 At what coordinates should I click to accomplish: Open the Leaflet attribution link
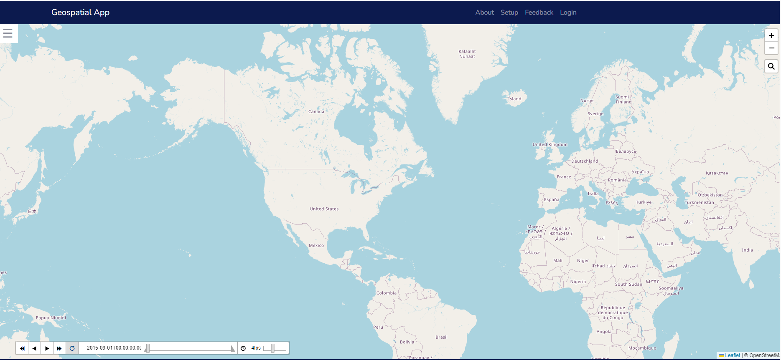click(x=732, y=355)
